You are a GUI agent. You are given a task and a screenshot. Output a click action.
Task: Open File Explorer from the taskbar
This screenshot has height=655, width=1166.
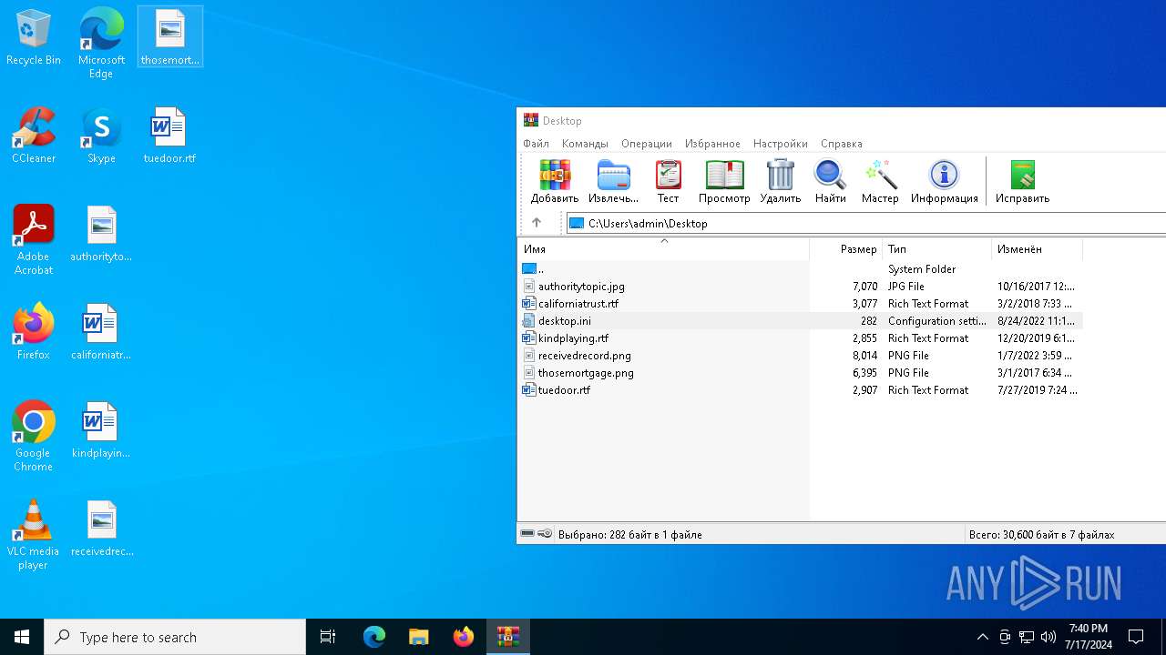pos(418,637)
